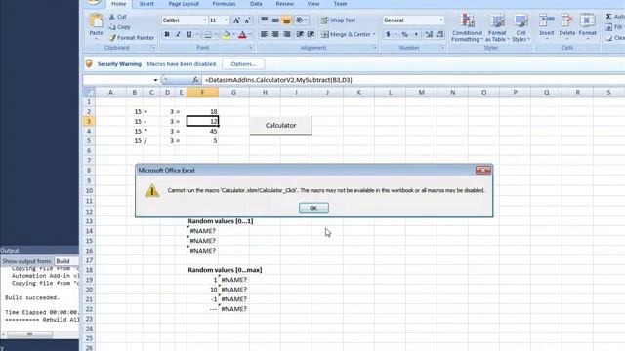The width and height of the screenshot is (625, 351).
Task: Click the AutoSum sigma icon
Action: click(x=609, y=17)
